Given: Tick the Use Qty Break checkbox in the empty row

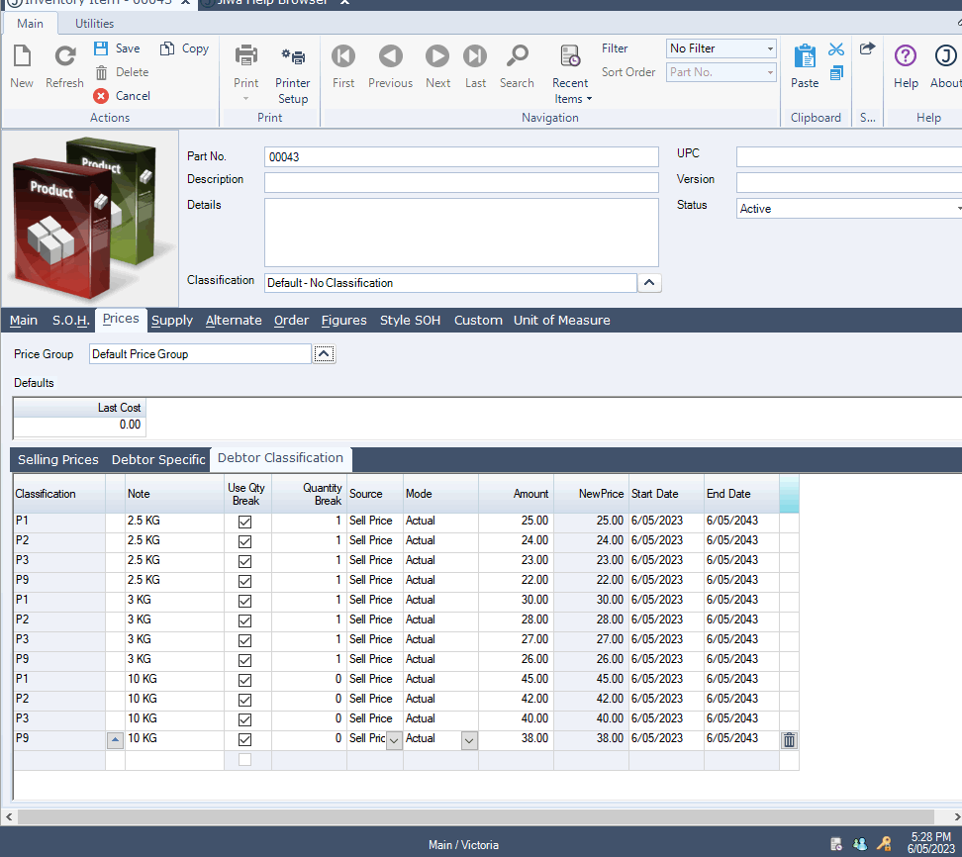Looking at the screenshot, I should (245, 759).
